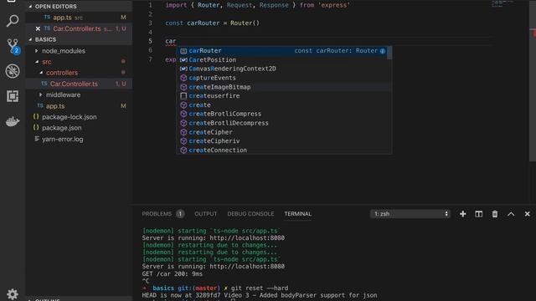Open the terminal selector dropdown 1: zsh

pos(410,214)
